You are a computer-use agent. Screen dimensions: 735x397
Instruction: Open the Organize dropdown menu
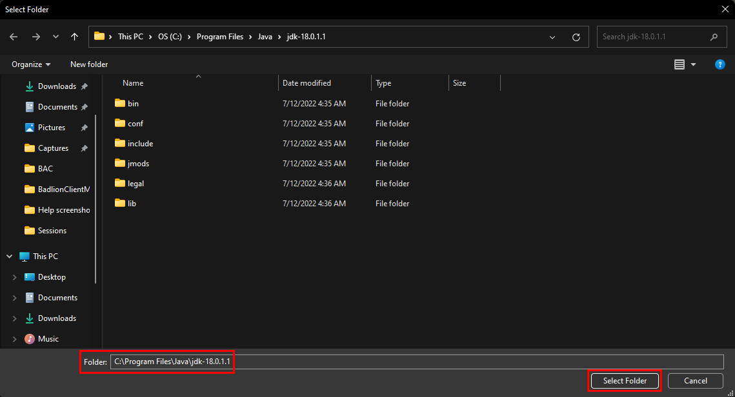pos(31,64)
